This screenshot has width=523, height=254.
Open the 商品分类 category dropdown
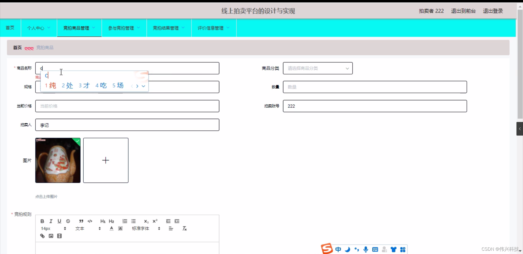pyautogui.click(x=318, y=68)
